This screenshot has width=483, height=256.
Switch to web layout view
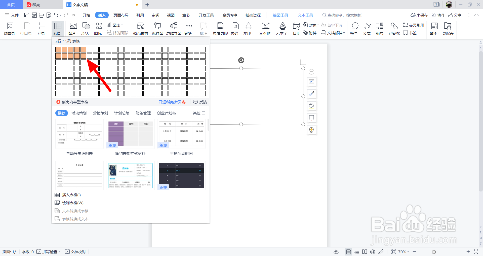pyautogui.click(x=373, y=252)
